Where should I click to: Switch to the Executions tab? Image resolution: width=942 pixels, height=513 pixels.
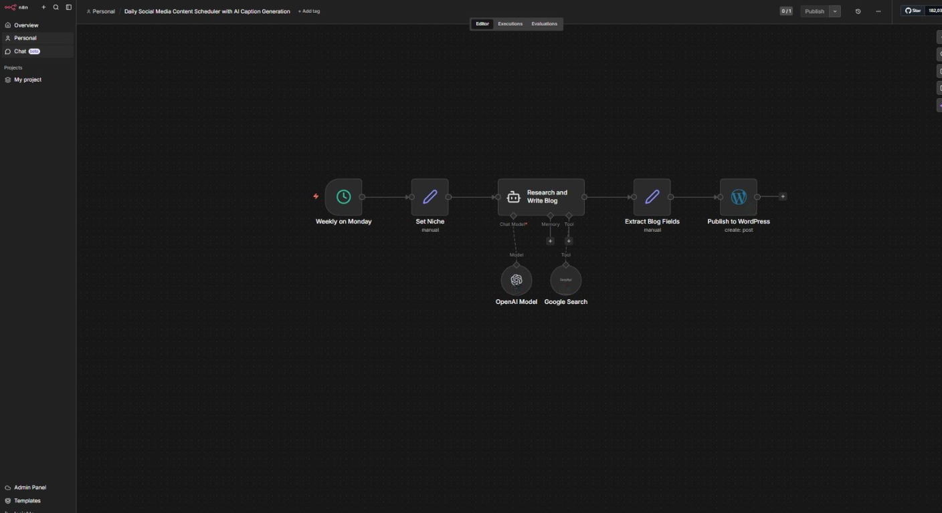510,24
